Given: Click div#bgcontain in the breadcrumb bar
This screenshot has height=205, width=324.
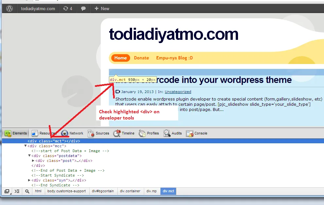Looking at the screenshot, I should (103, 191).
